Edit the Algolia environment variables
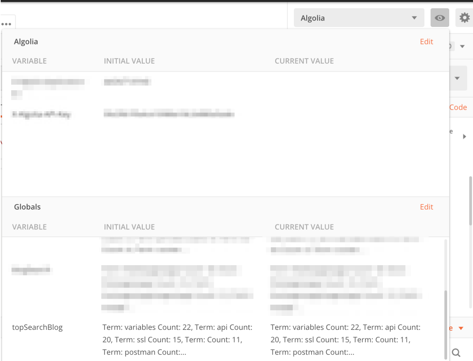 click(x=426, y=41)
